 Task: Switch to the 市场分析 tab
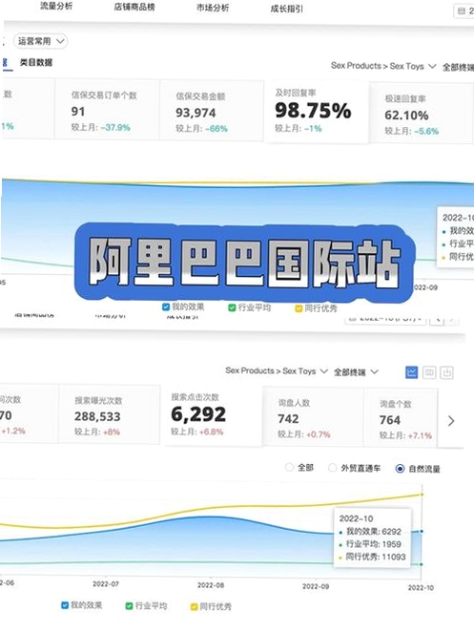[213, 8]
